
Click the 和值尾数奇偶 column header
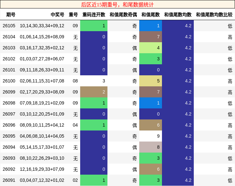coord(123,15)
